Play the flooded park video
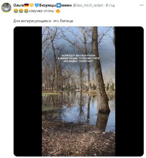Image resolution: width=146 pixels, height=158 pixels. coord(78,91)
